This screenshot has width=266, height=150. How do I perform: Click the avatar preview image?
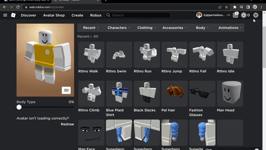click(x=45, y=60)
